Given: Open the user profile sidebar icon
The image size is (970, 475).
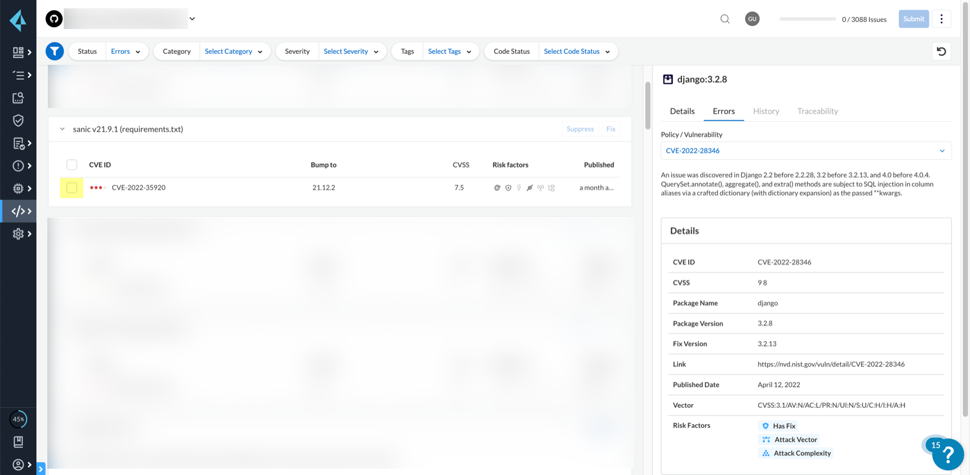Looking at the screenshot, I should pyautogui.click(x=18, y=465).
